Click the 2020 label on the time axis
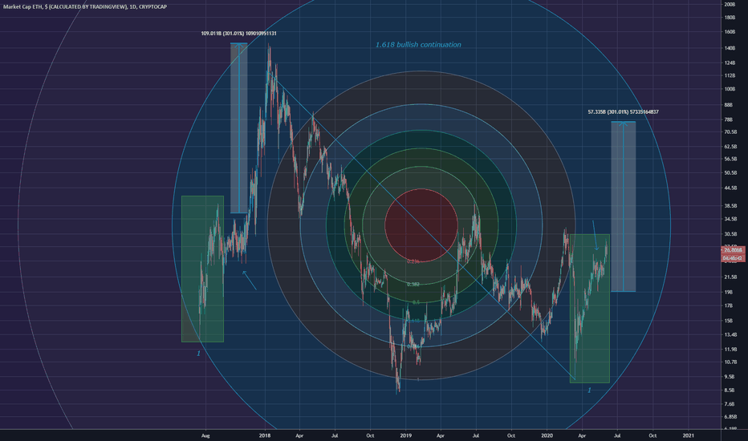This screenshot has height=441, width=748. (547, 435)
